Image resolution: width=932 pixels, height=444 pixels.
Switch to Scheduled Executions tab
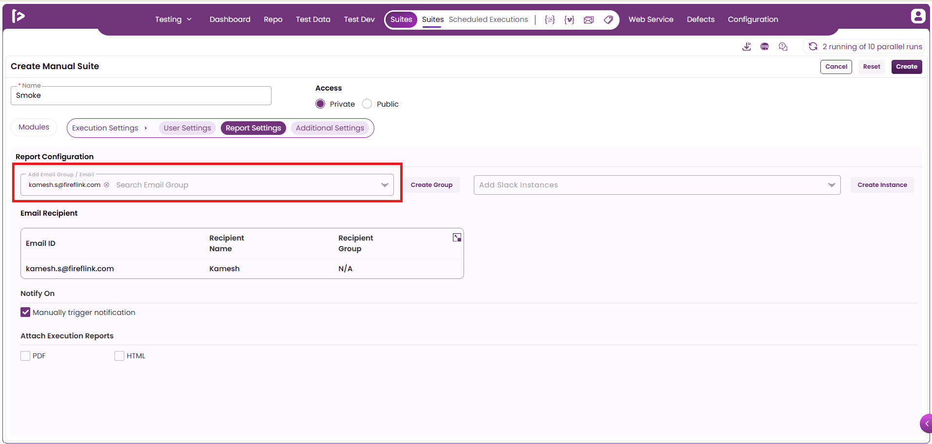click(x=488, y=19)
